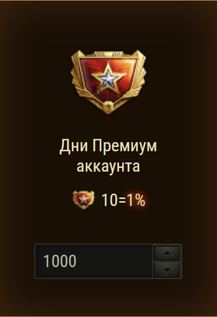Click the 'Дни Премиум' title text

108,146
